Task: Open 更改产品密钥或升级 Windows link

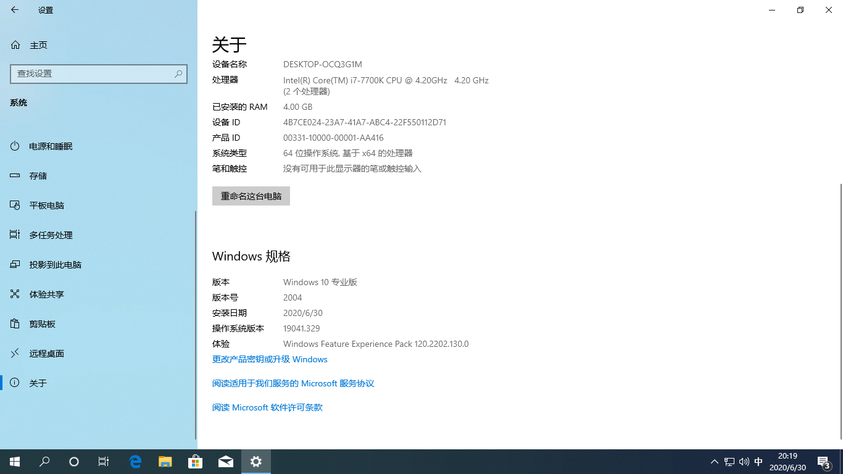Action: point(270,359)
